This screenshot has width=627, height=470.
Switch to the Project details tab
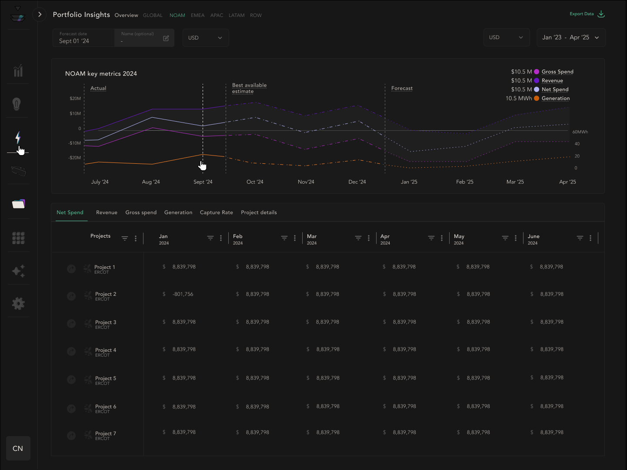click(259, 212)
